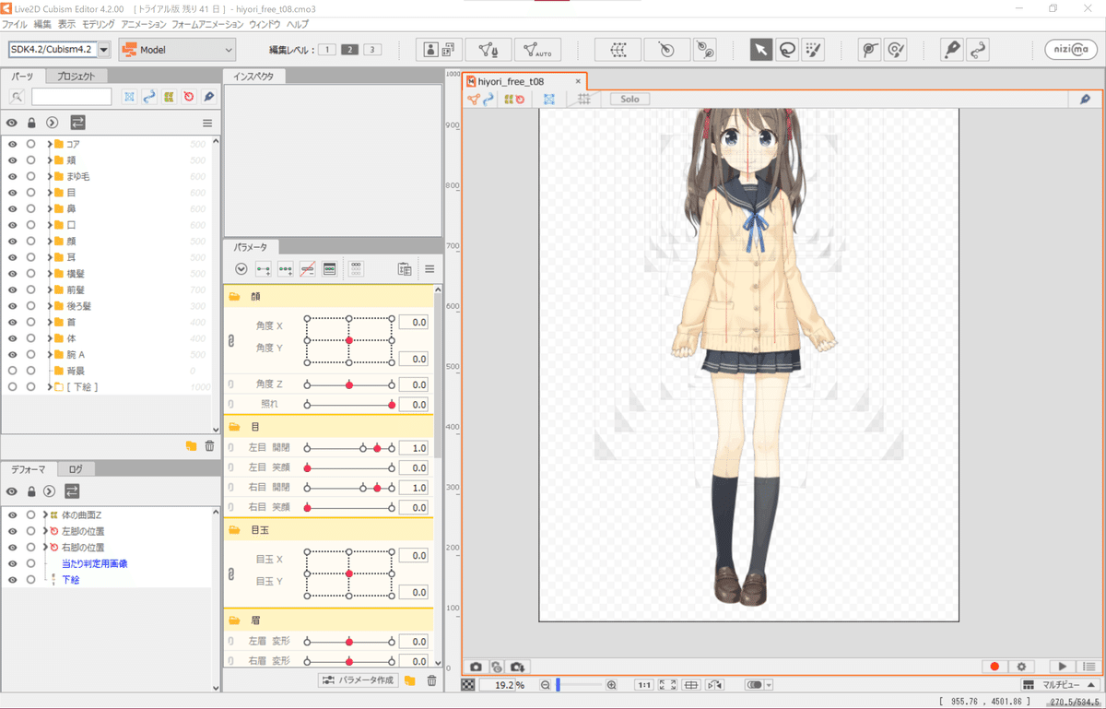
Task: Toggle lock circle for 首 part
Action: [30, 322]
